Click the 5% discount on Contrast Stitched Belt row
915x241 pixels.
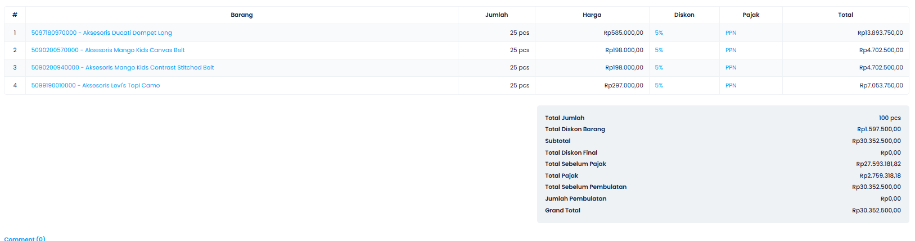659,68
